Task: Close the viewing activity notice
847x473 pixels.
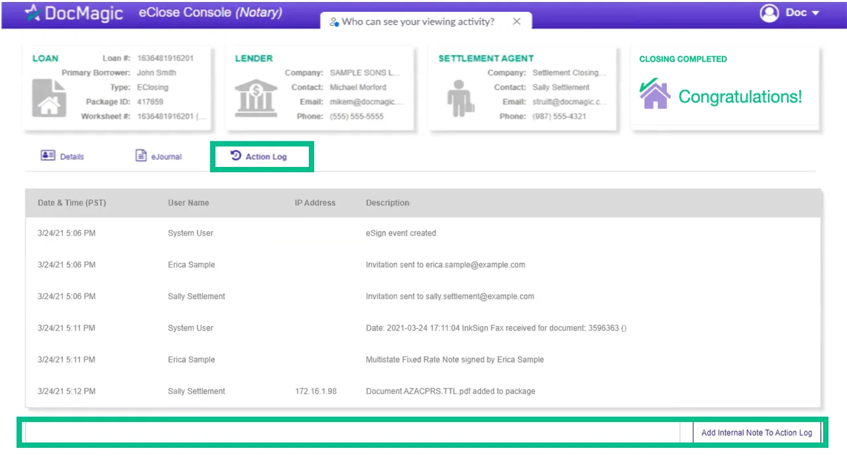Action: coord(517,21)
